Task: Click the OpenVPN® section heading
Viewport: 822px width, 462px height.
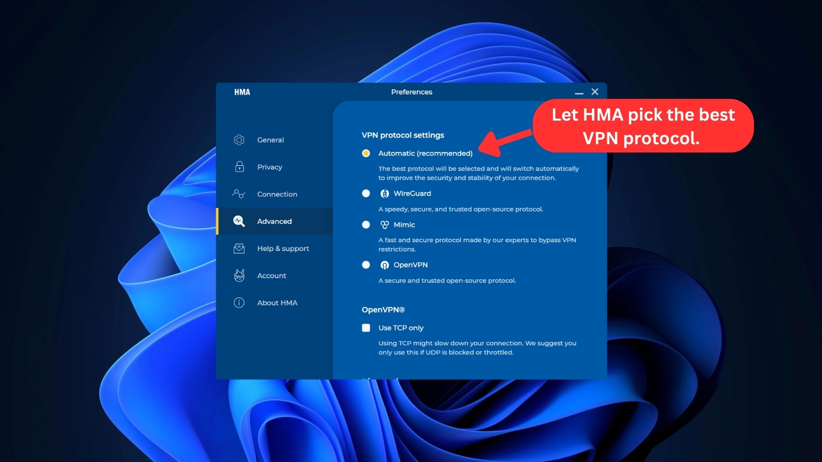Action: pyautogui.click(x=383, y=310)
